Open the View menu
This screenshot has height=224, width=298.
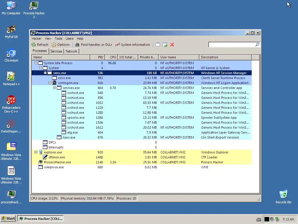click(48, 38)
